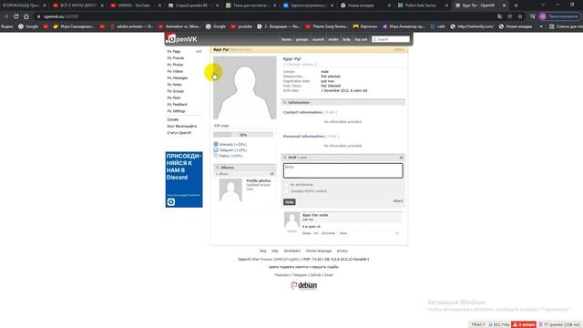Click Delete on the wall post
Screen dimensions: 583x328
pyautogui.click(x=306, y=233)
